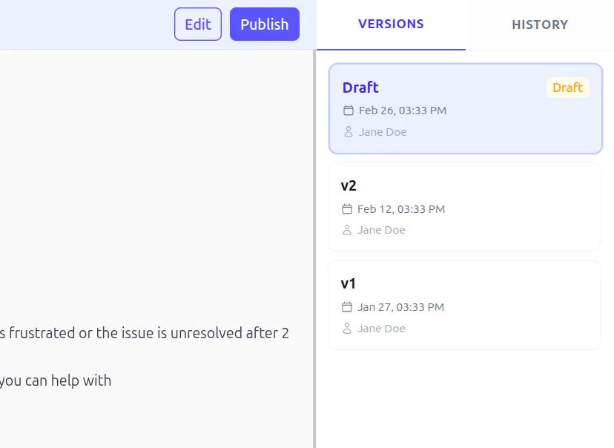Click the Edit button
614x448 pixels.
(x=197, y=24)
